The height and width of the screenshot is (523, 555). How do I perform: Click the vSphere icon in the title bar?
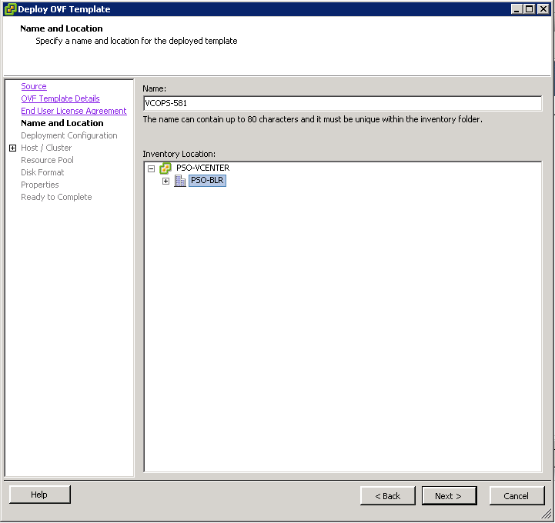click(x=10, y=9)
